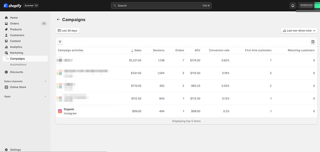Click the Summer '23 edition badge
Screen dimensions: 320x152
(x=31, y=6)
